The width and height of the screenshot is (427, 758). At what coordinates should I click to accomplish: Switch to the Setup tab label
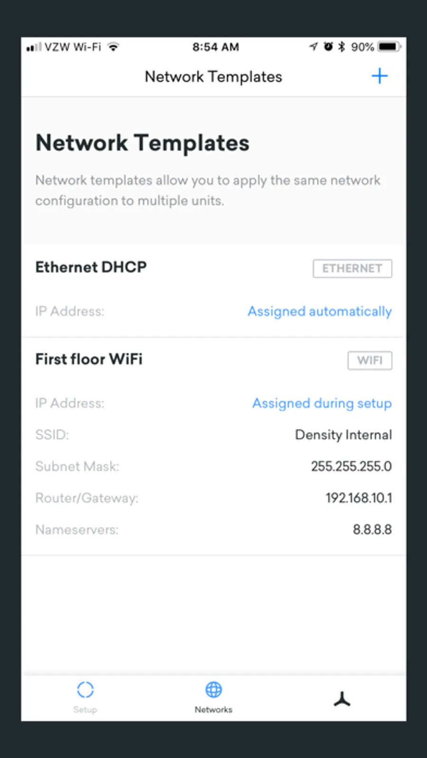click(85, 710)
